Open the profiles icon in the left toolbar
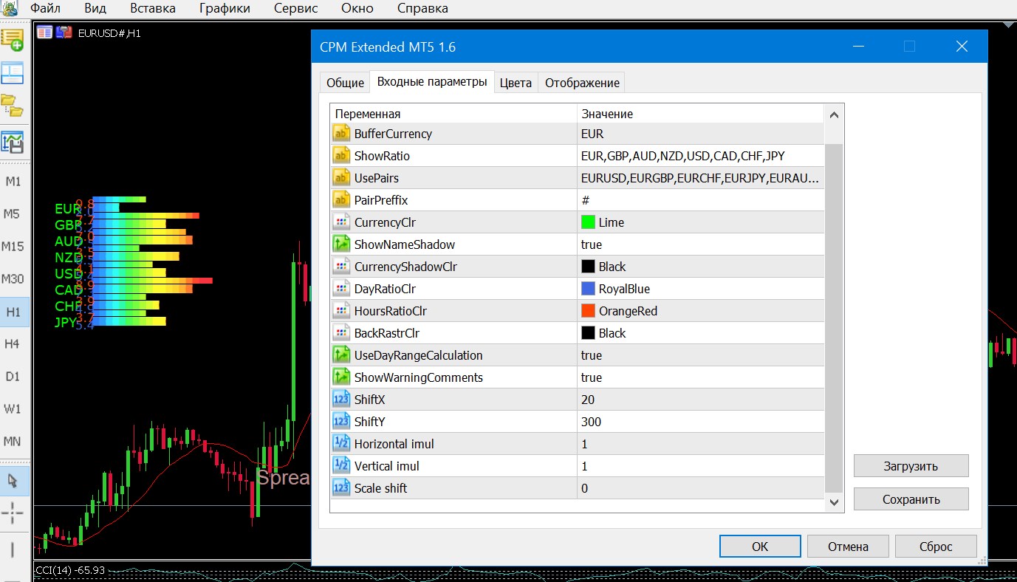1017x582 pixels. tap(13, 73)
